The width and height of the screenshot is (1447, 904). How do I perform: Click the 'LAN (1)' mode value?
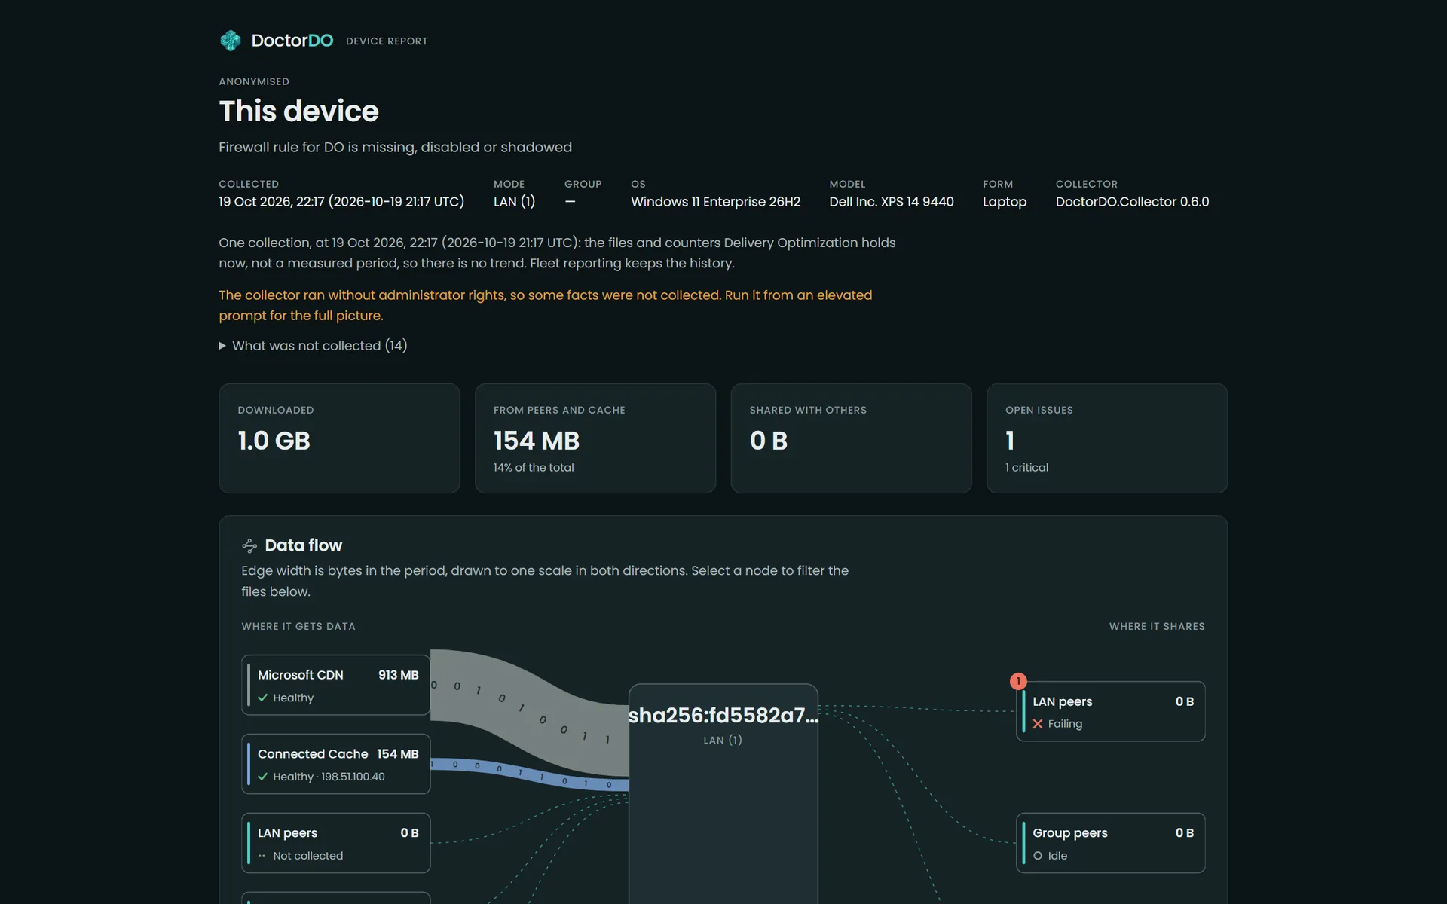[x=514, y=202]
